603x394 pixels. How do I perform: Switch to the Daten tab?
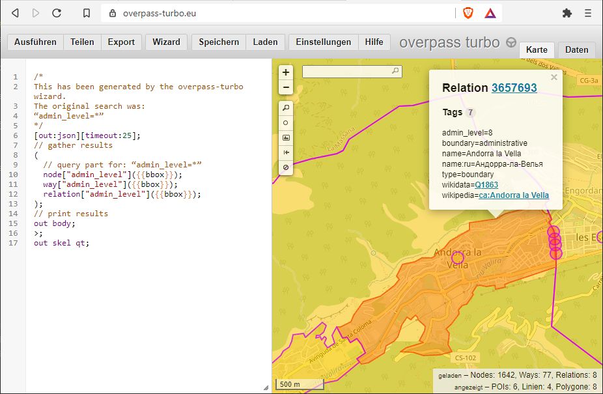[576, 50]
